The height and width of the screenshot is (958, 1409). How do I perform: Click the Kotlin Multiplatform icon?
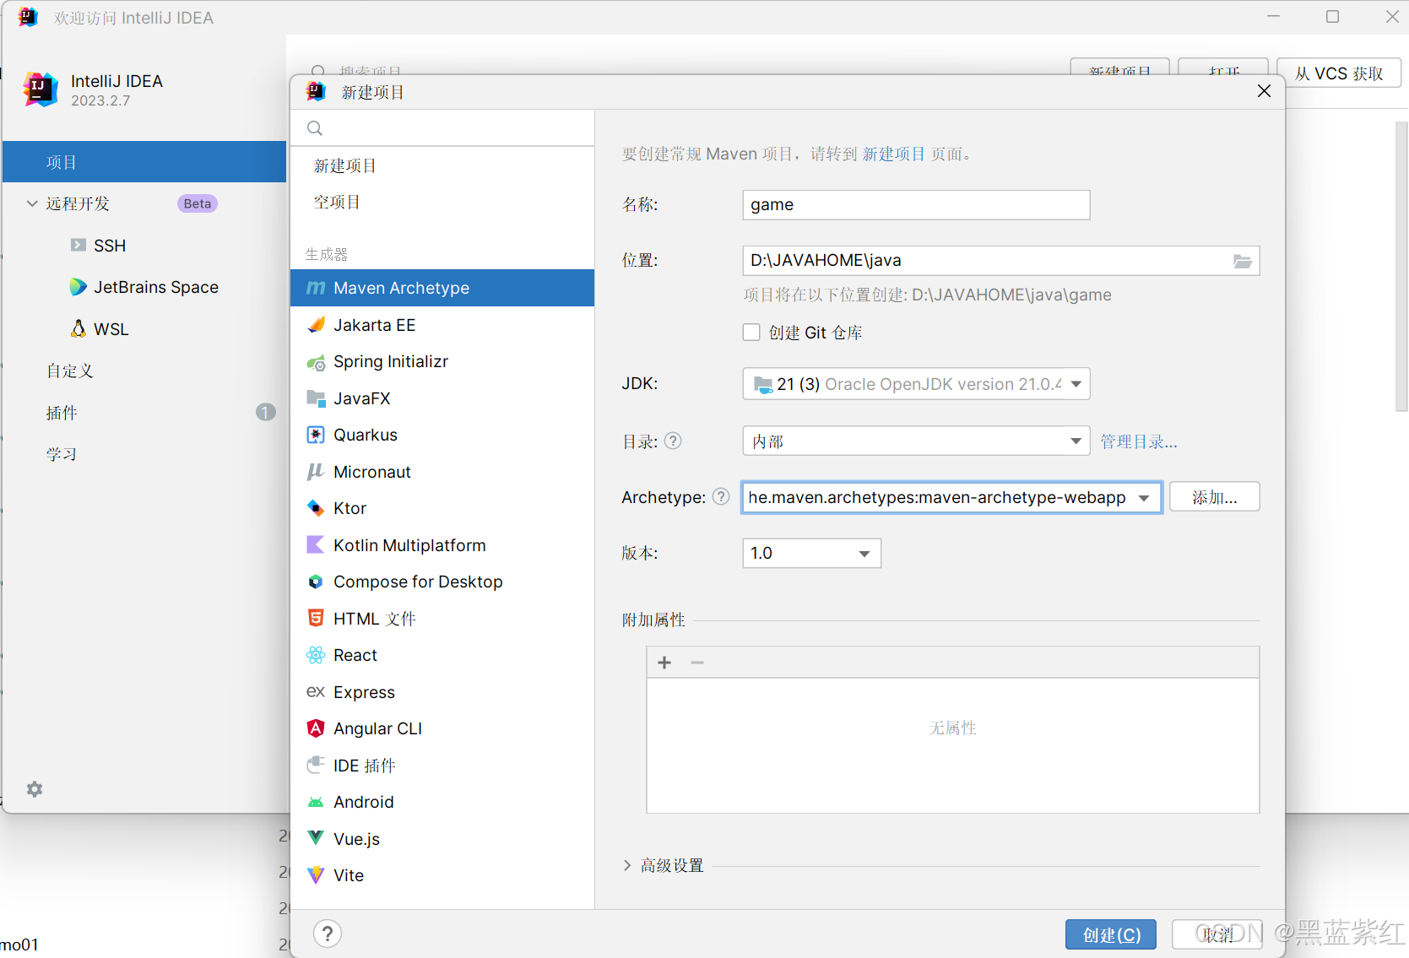click(x=316, y=545)
